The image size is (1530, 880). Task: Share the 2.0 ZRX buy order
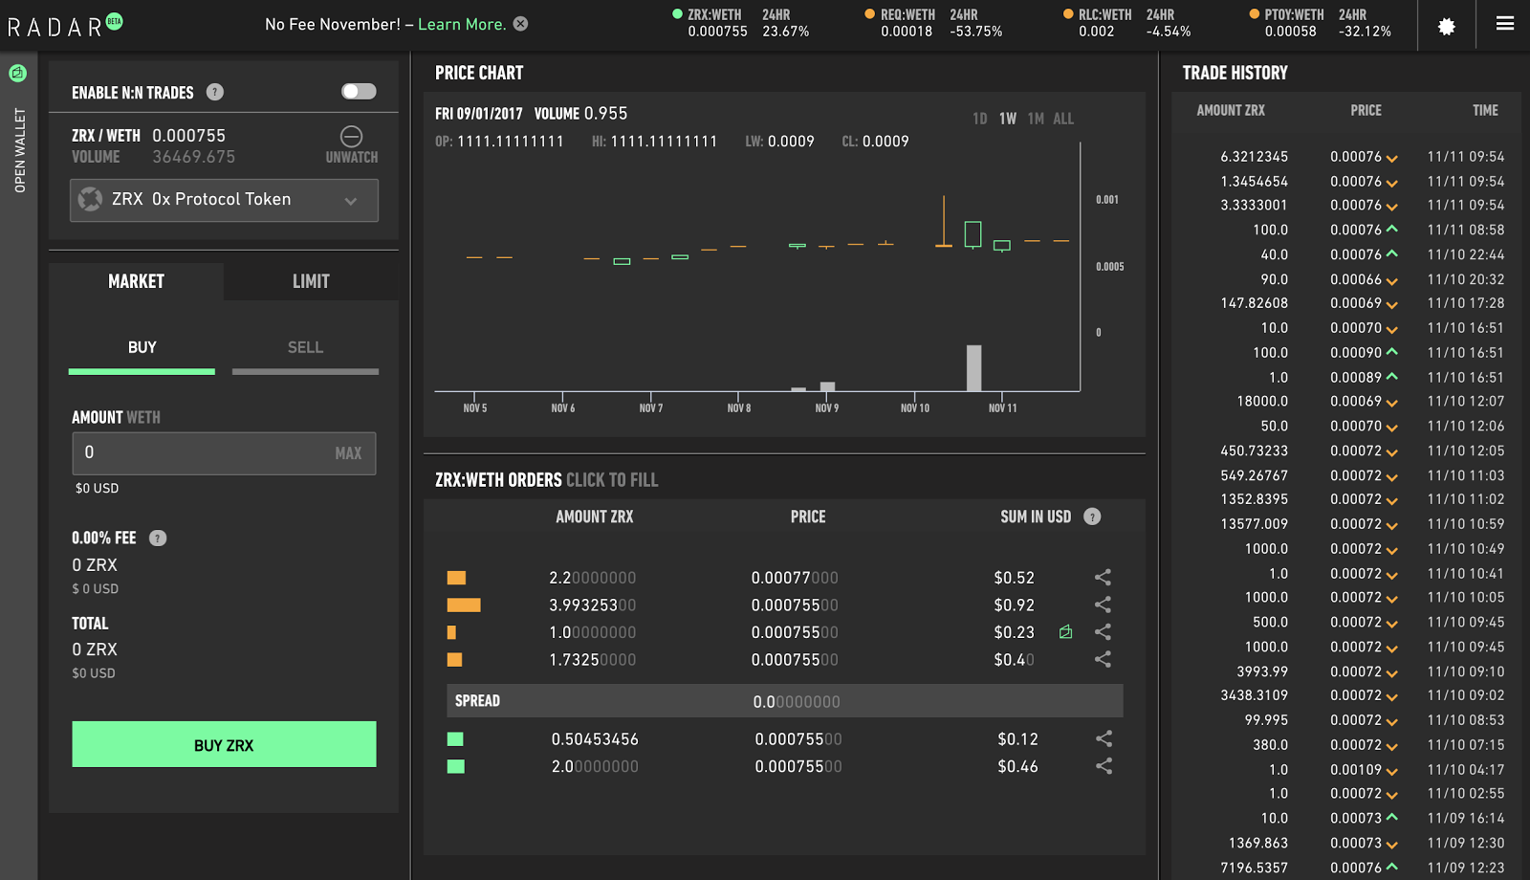[x=1104, y=766]
